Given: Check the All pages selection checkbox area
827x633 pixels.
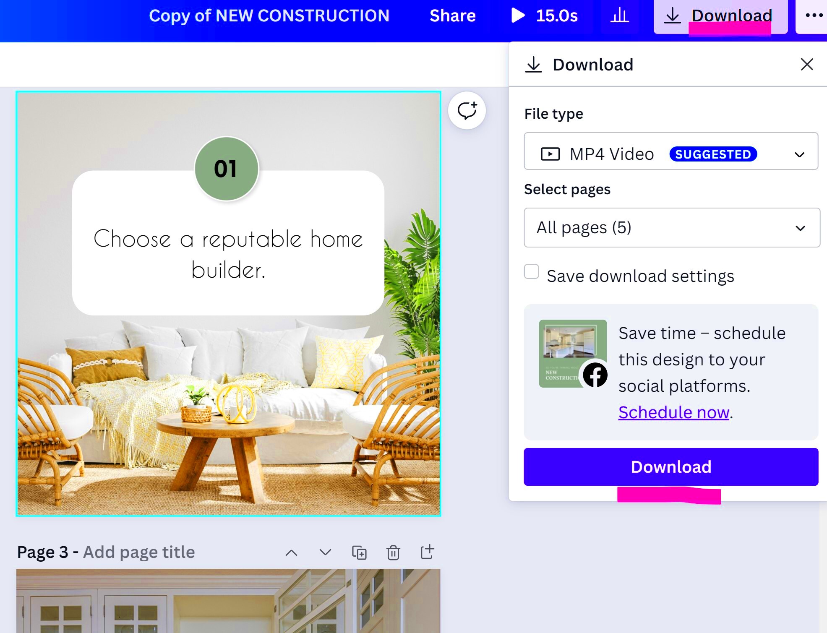Looking at the screenshot, I should click(671, 227).
